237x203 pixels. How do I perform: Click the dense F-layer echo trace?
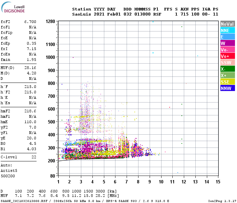(x=94, y=153)
